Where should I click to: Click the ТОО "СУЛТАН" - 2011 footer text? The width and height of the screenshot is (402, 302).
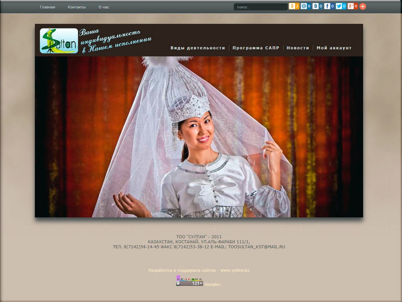coord(199,237)
